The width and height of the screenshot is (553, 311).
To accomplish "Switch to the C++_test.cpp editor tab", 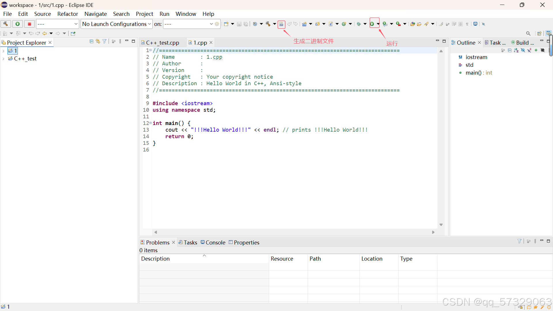I will click(162, 43).
